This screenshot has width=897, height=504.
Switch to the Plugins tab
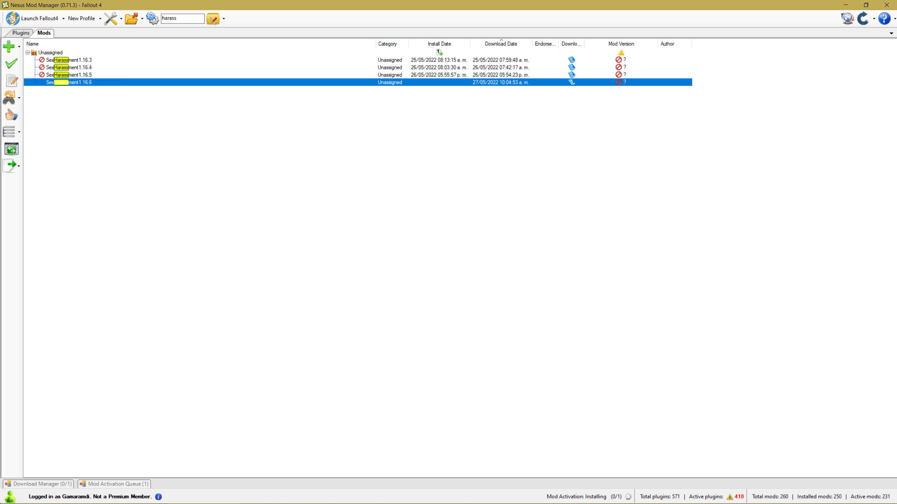click(x=21, y=33)
